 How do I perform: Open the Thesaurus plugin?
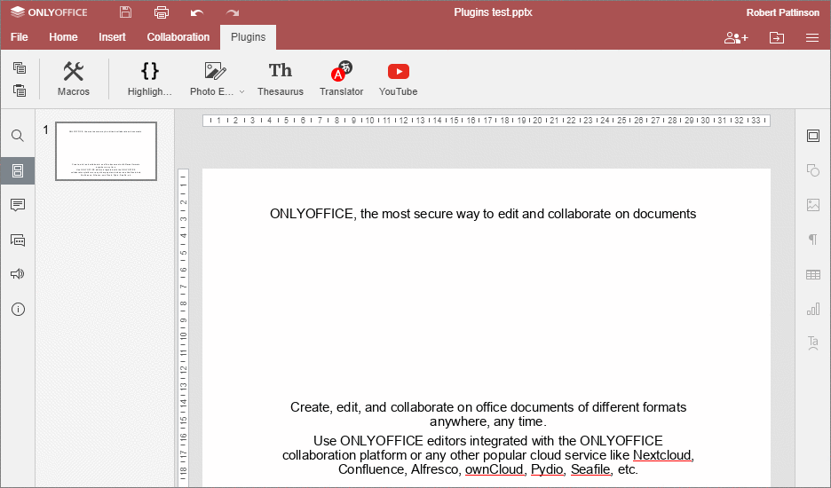coord(281,79)
